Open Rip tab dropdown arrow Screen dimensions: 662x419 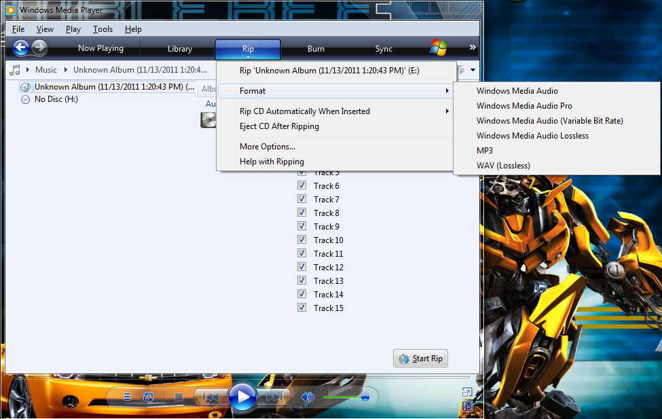[x=249, y=57]
